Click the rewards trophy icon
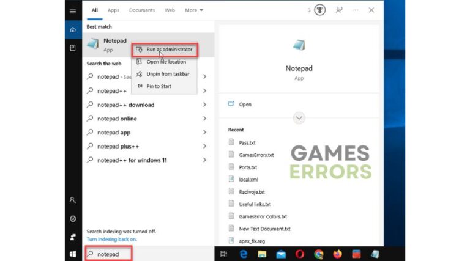Image resolution: width=470 pixels, height=261 pixels. 319,10
